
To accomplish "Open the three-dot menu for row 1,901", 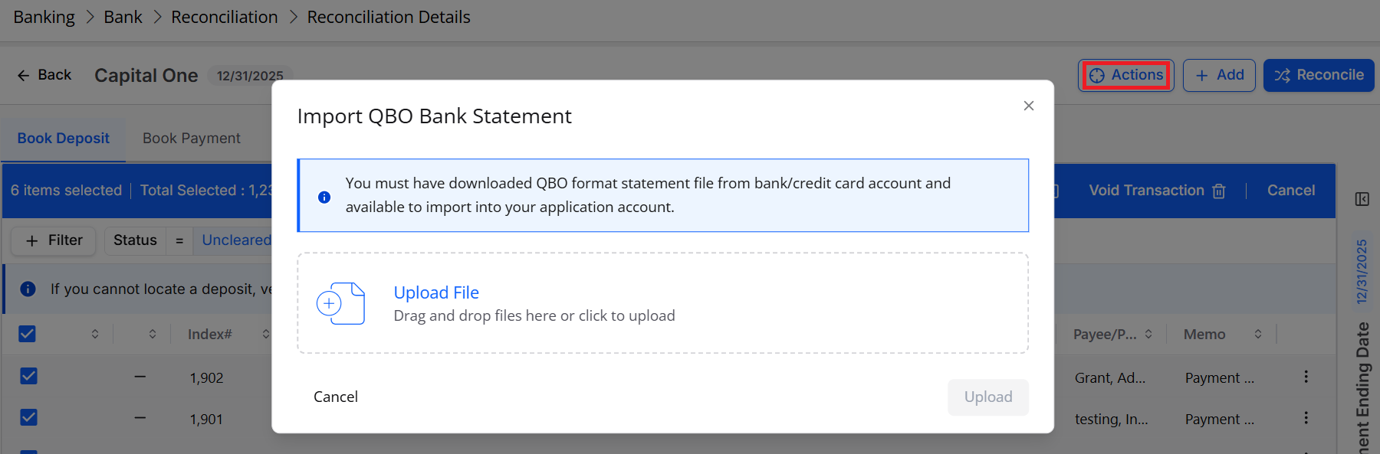I will (x=1306, y=418).
